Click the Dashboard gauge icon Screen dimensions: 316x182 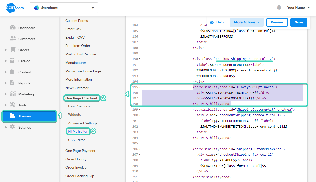coord(13,28)
